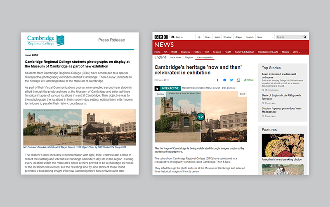Click the Features heading
Viewport: 330px width, 207px height.
(x=269, y=130)
